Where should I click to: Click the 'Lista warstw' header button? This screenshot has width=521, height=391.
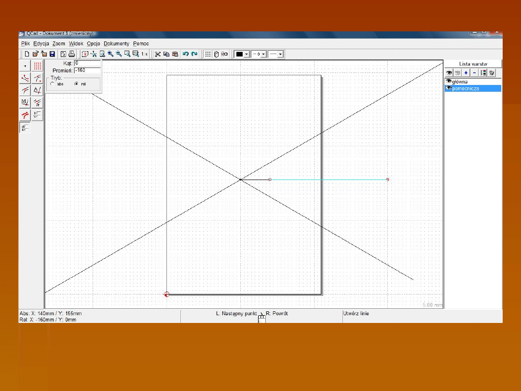coord(473,64)
